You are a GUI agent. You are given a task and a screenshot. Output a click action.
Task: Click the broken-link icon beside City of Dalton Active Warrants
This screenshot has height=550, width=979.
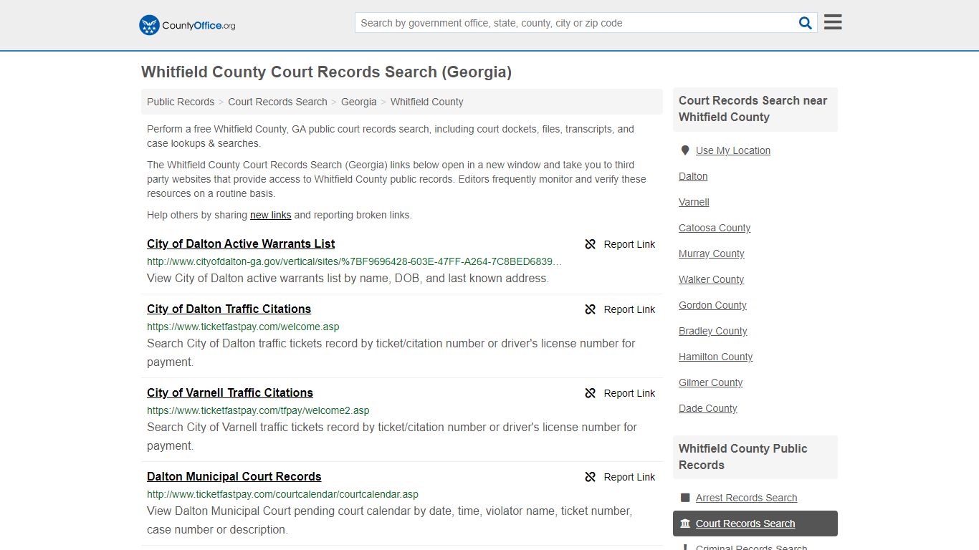(591, 244)
